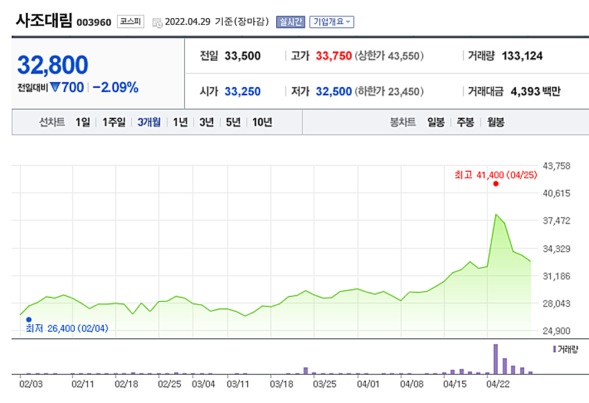This screenshot has height=403, width=589.
Task: Select the 3년 line chart tab
Action: click(207, 122)
